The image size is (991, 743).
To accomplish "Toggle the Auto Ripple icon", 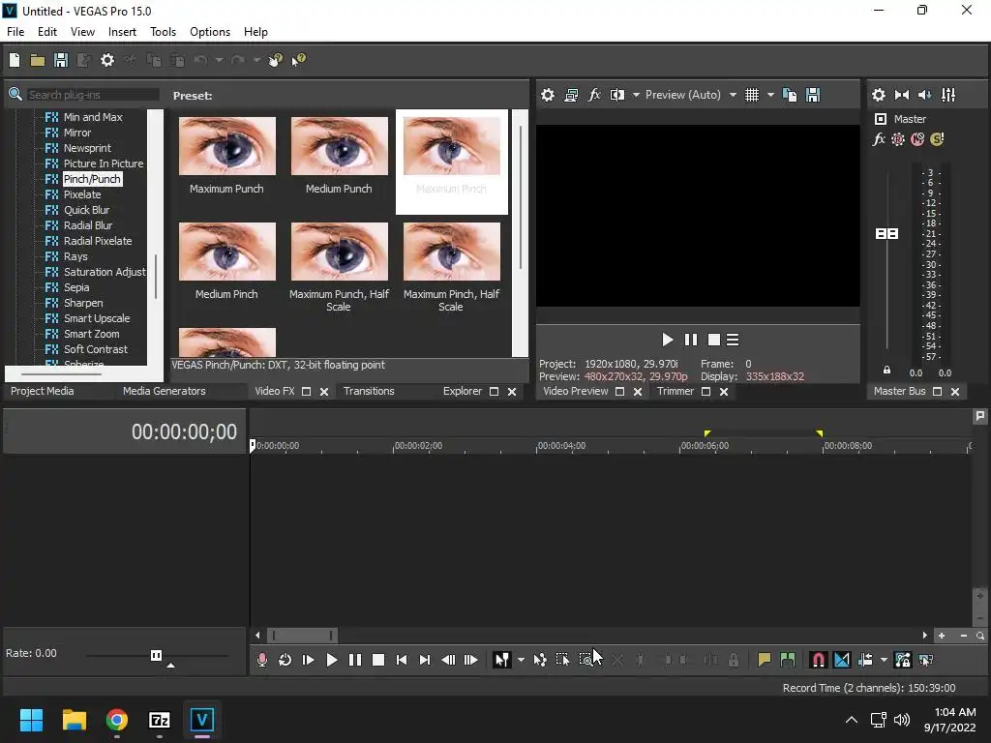I will (x=865, y=660).
